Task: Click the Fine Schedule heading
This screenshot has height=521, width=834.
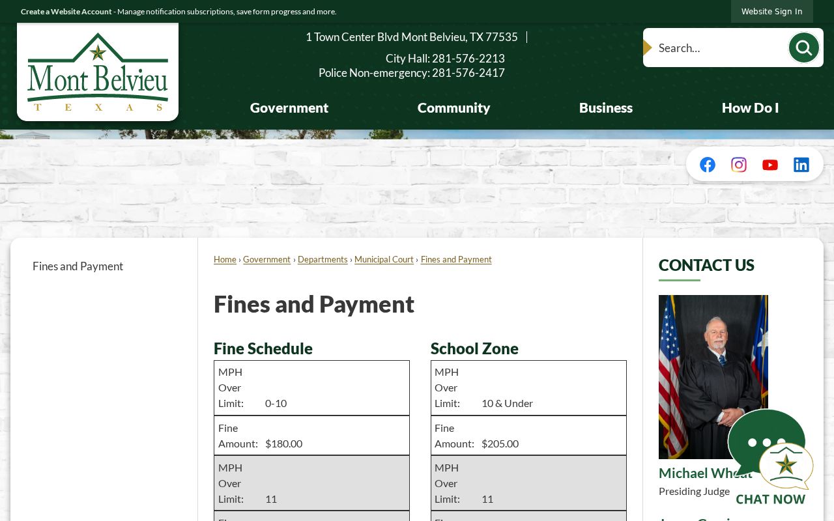Action: point(263,348)
